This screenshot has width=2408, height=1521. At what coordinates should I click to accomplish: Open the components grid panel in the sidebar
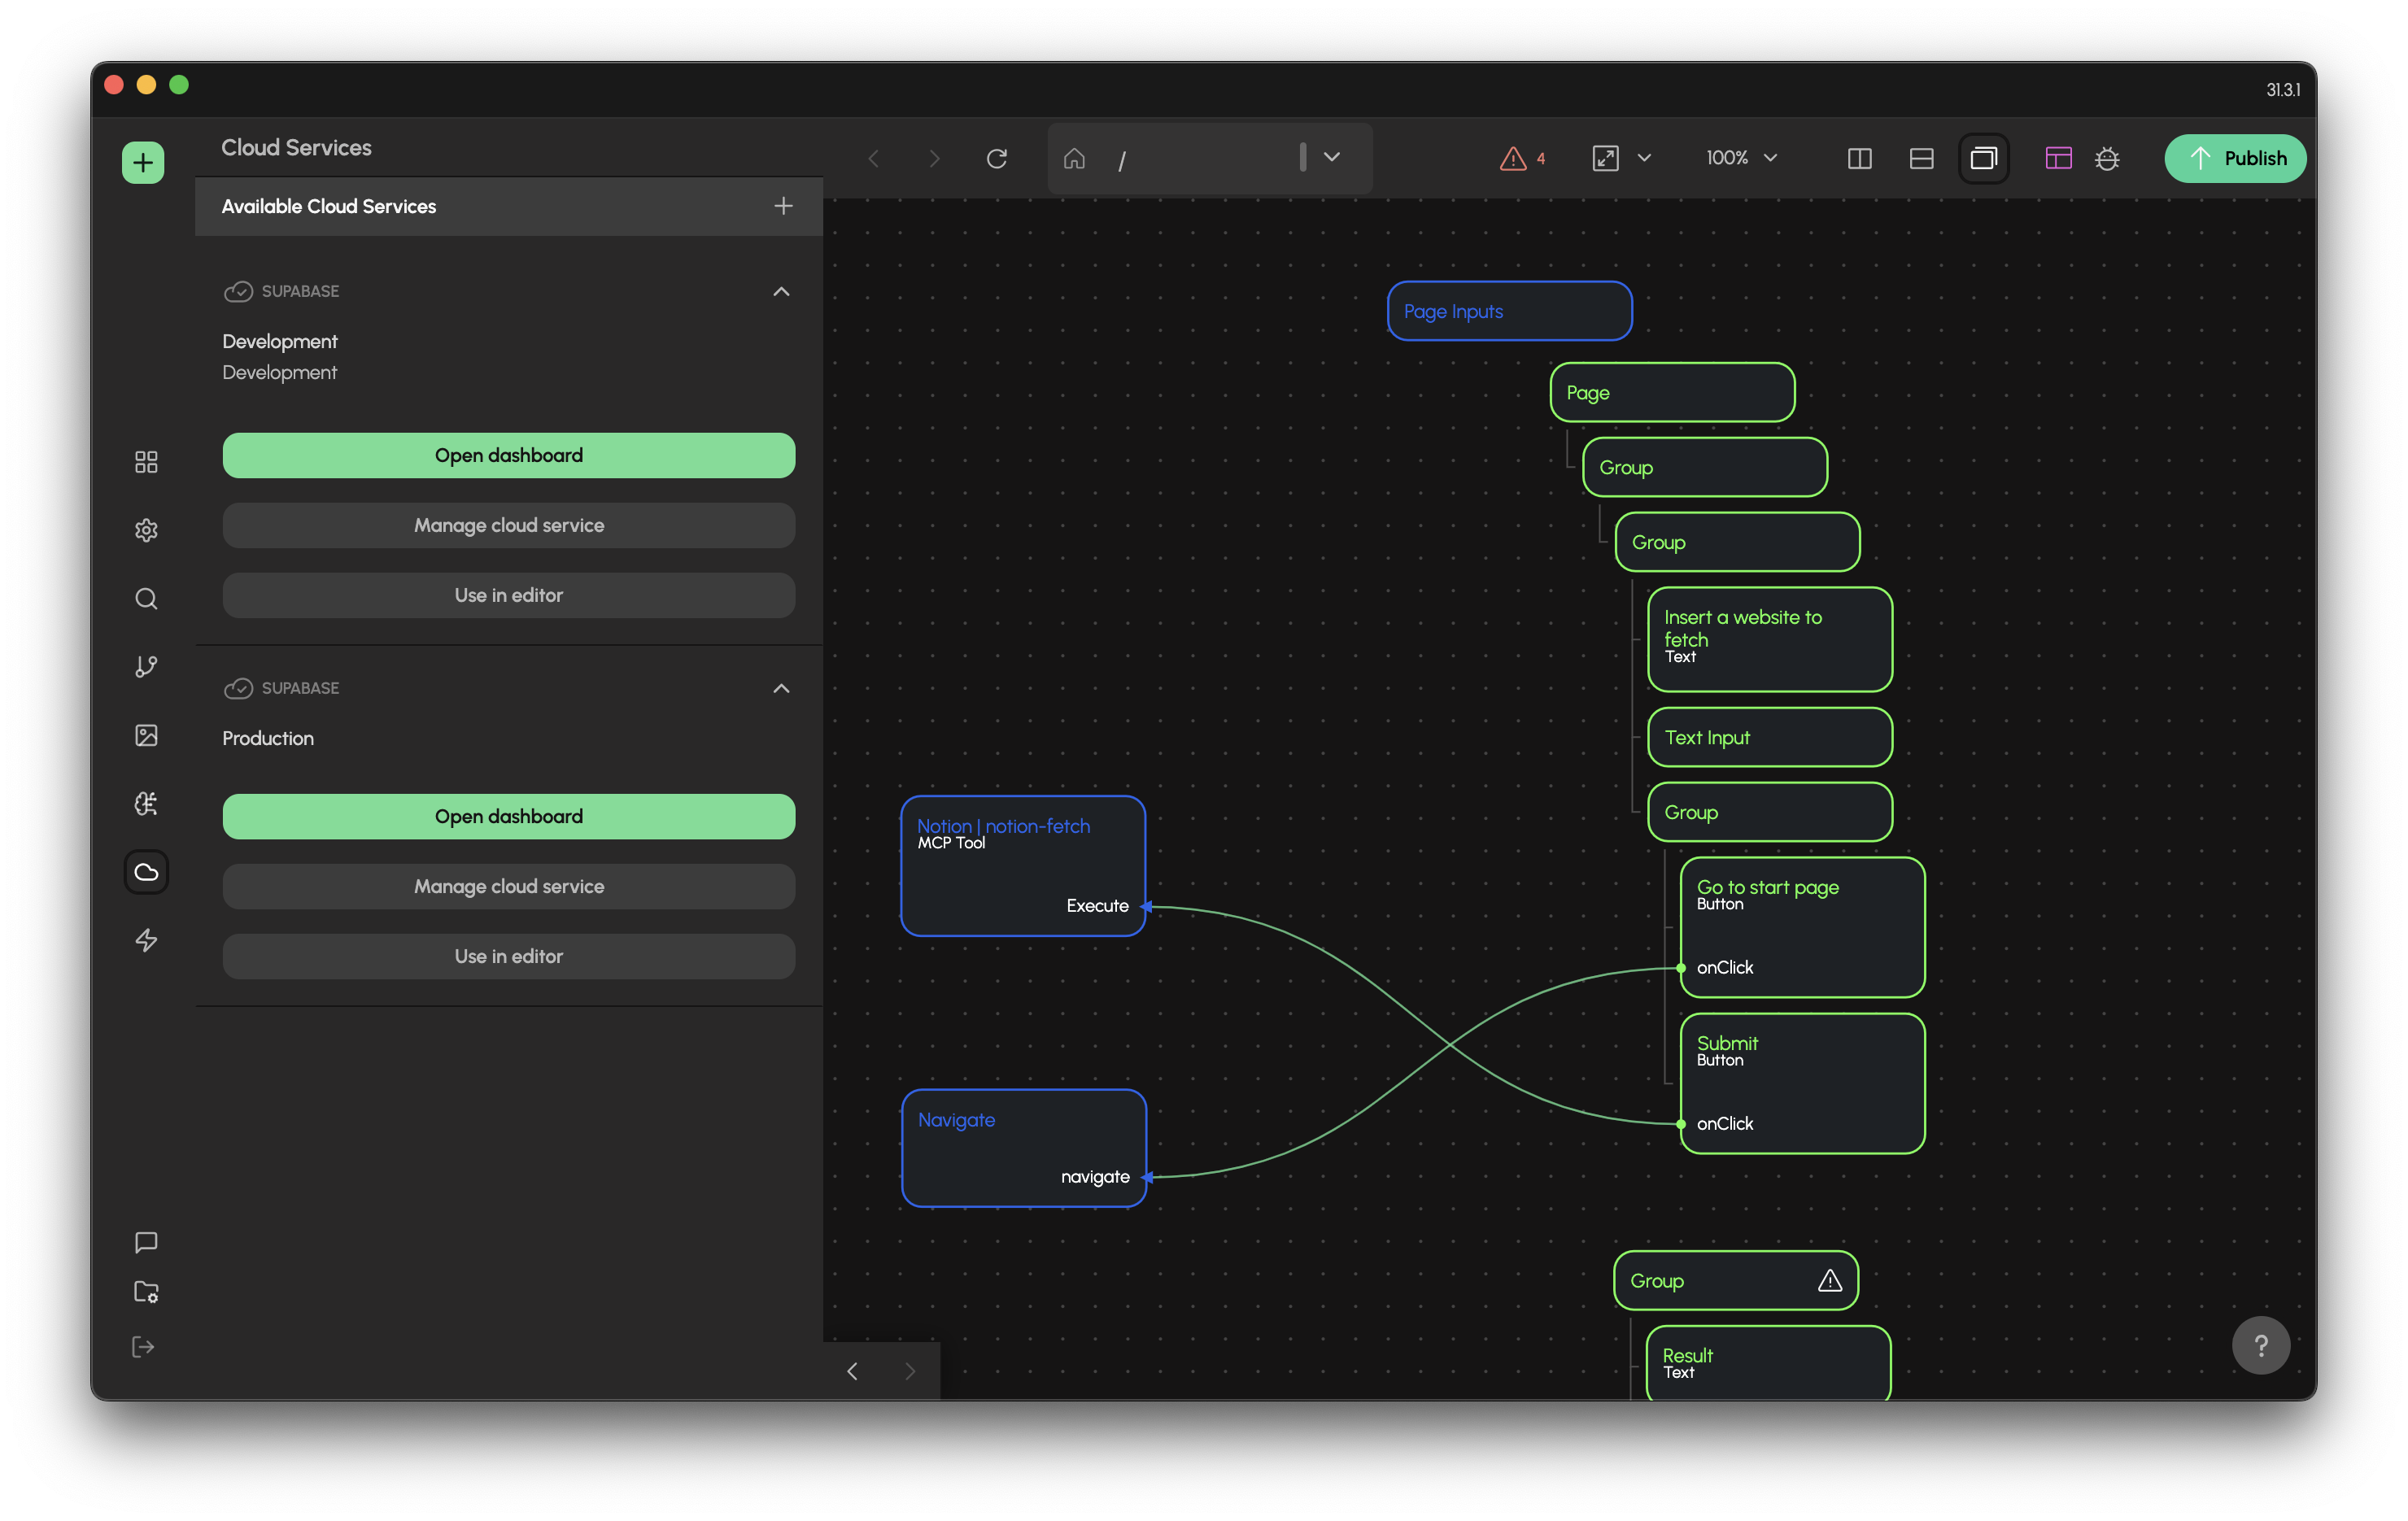(146, 461)
